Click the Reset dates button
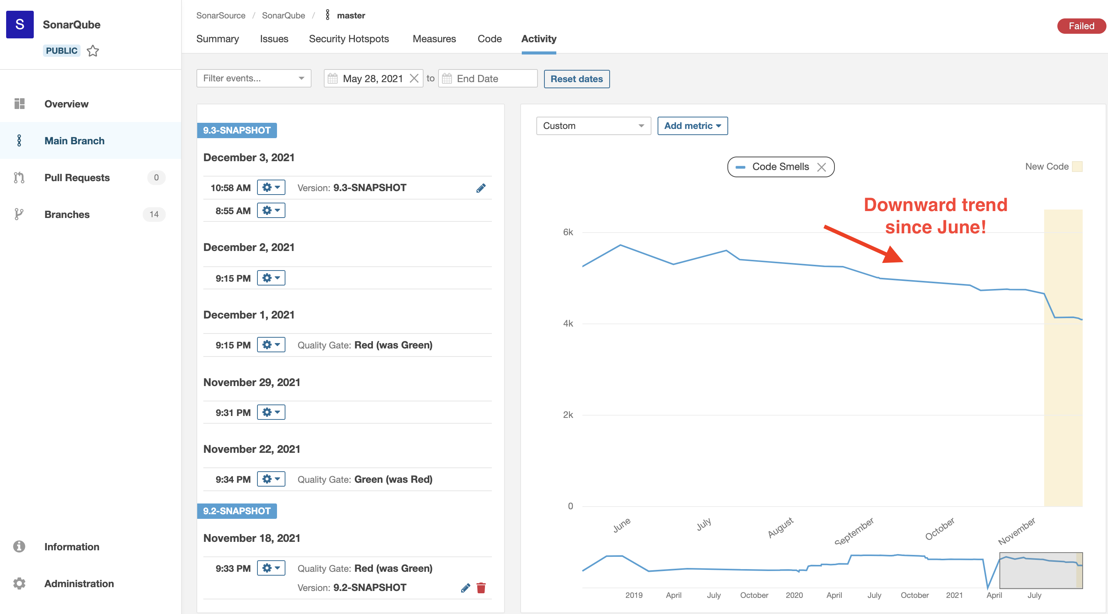Viewport: 1108px width, 614px height. click(576, 79)
